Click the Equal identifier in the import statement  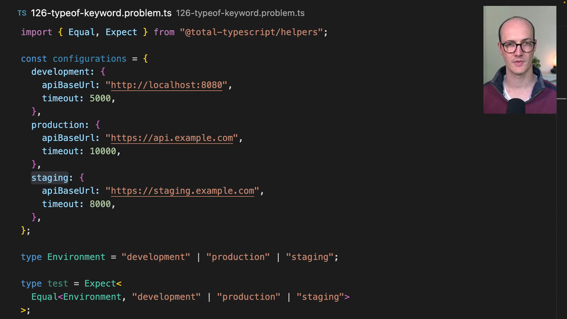(x=82, y=32)
